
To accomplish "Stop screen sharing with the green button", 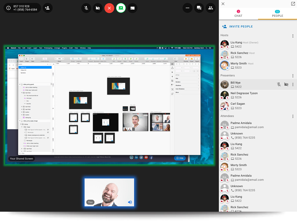I will [x=121, y=8].
